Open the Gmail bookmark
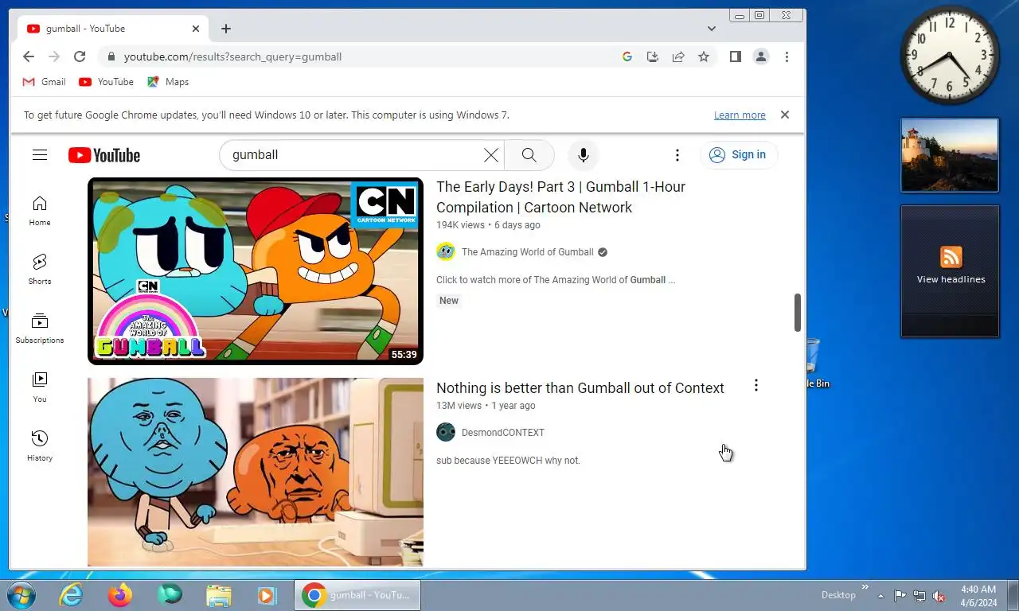 [x=45, y=82]
